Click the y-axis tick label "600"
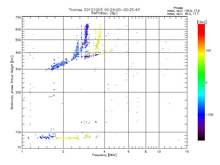The width and height of the screenshot is (220, 165). point(18,29)
